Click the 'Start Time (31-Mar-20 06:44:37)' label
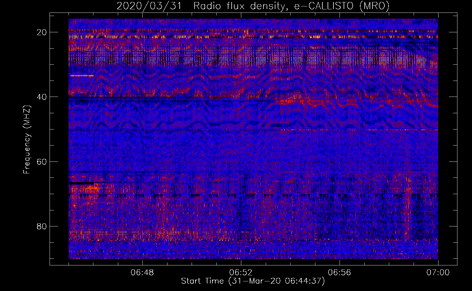Viewport: 472px width, 291px height. click(253, 281)
